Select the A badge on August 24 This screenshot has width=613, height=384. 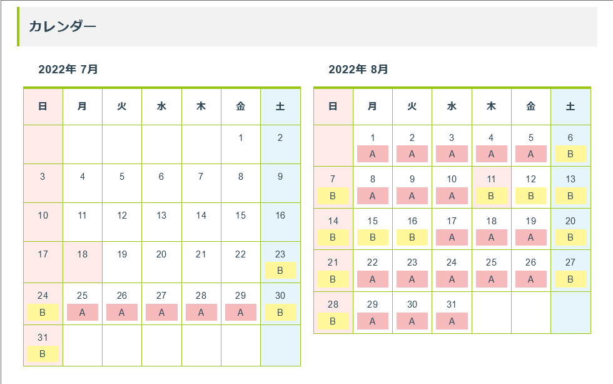coord(452,279)
